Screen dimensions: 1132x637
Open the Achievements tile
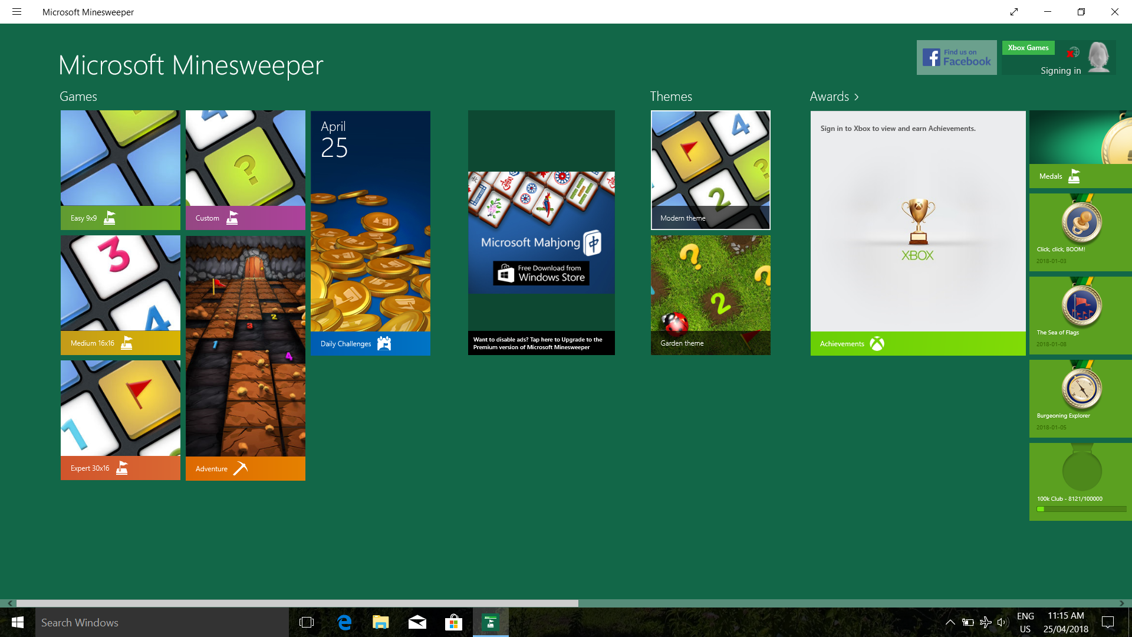pos(918,233)
